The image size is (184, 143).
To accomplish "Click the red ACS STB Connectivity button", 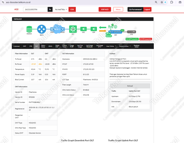I will (146, 39).
